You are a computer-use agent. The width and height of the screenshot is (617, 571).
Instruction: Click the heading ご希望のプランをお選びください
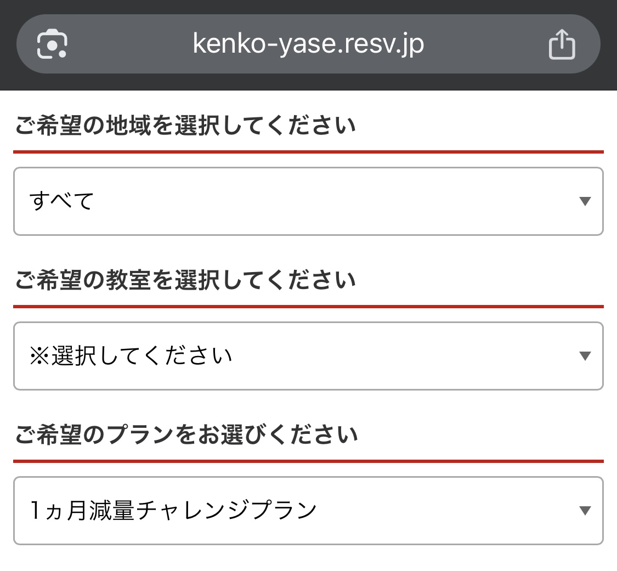pyautogui.click(x=186, y=435)
